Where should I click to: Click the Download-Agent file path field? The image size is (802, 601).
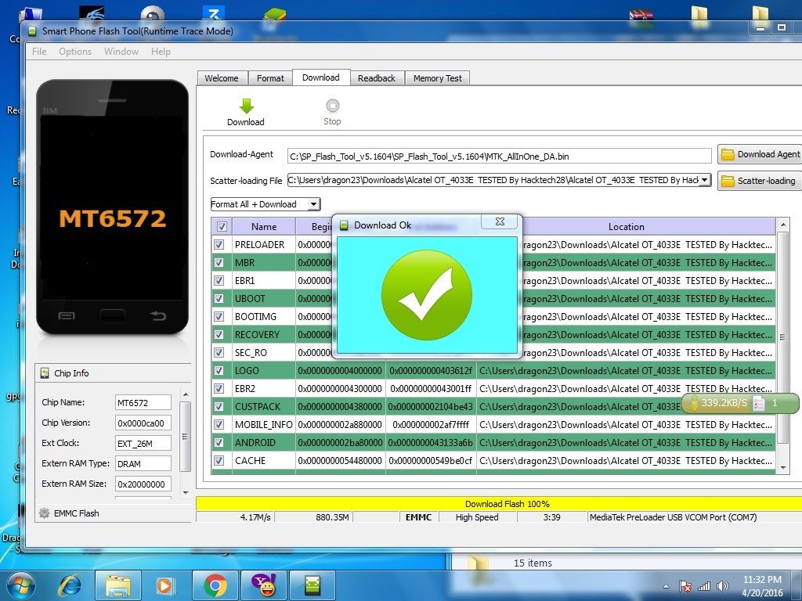click(x=499, y=156)
